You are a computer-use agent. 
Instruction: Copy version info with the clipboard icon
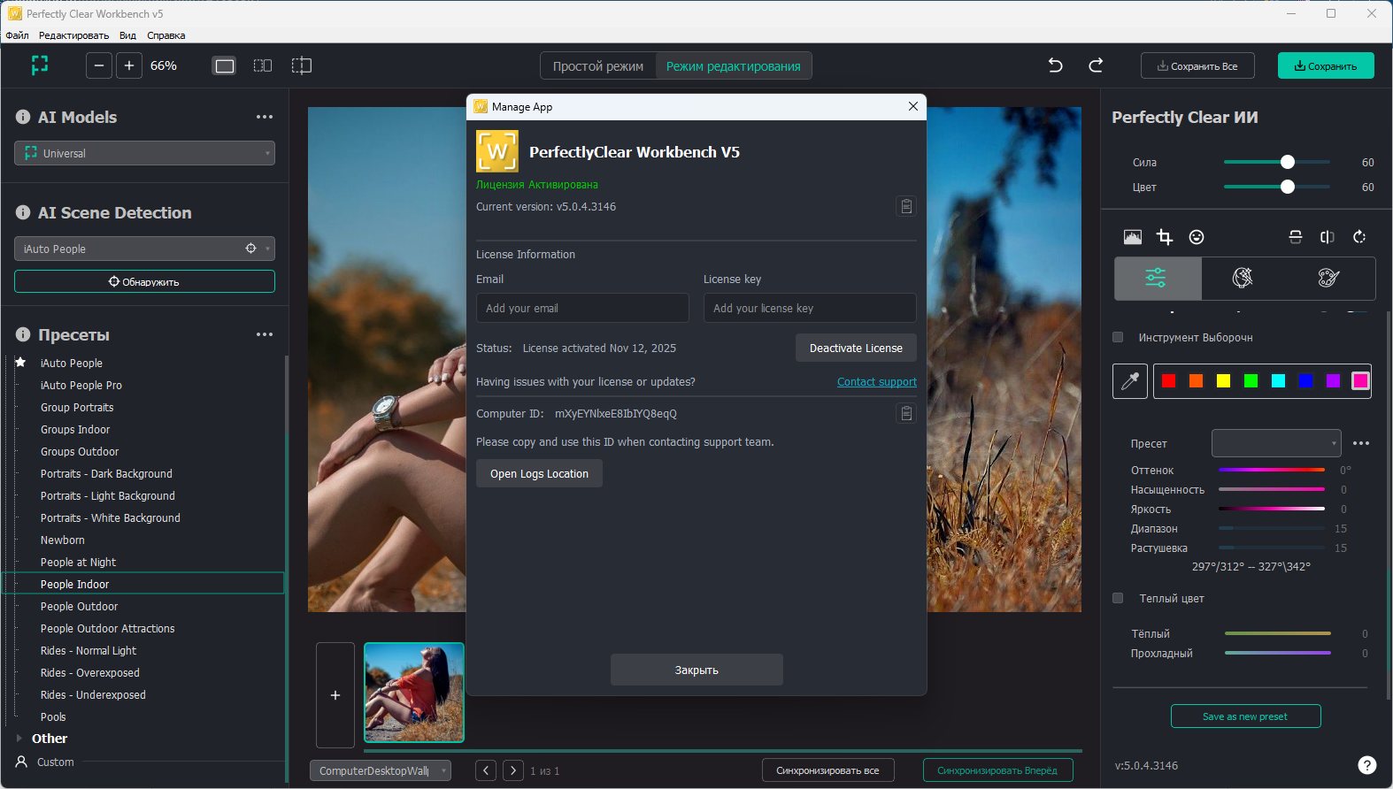coord(905,206)
